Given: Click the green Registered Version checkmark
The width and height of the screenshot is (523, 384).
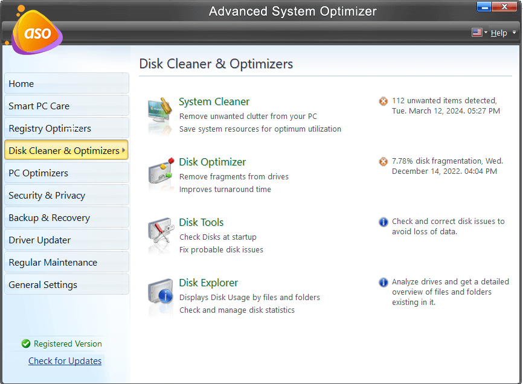Looking at the screenshot, I should coord(25,344).
